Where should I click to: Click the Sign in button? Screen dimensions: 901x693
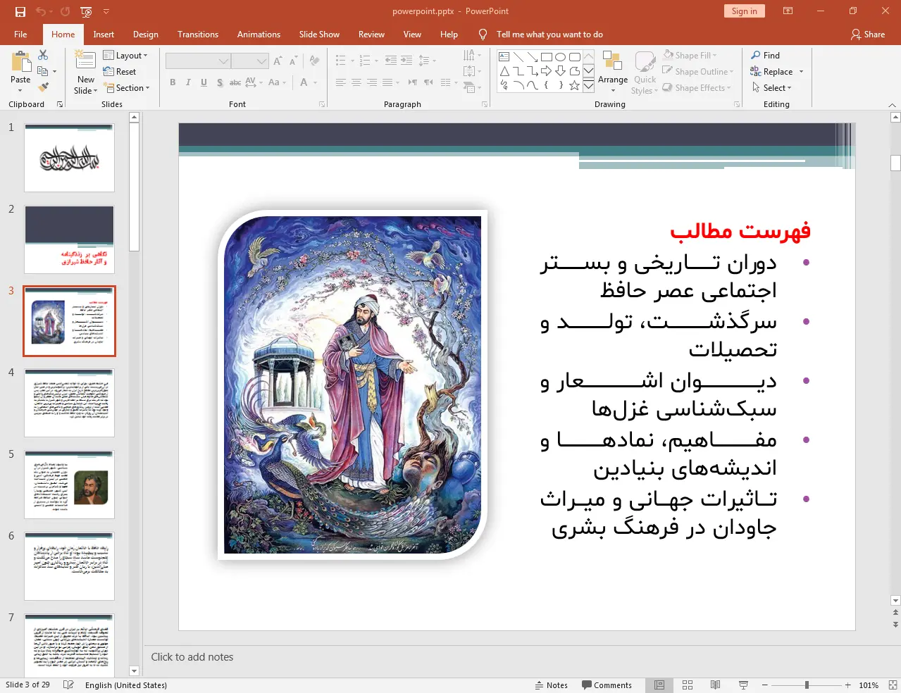744,11
